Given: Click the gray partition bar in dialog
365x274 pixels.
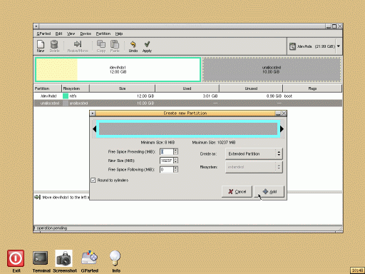Looking at the screenshot, I should click(188, 129).
